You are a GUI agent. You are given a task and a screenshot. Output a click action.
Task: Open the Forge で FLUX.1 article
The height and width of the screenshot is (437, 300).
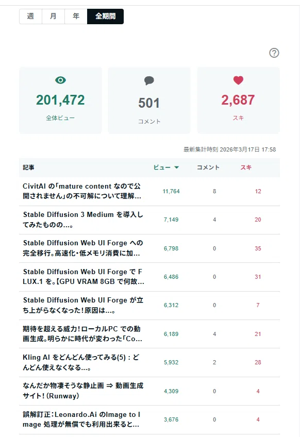(84, 276)
